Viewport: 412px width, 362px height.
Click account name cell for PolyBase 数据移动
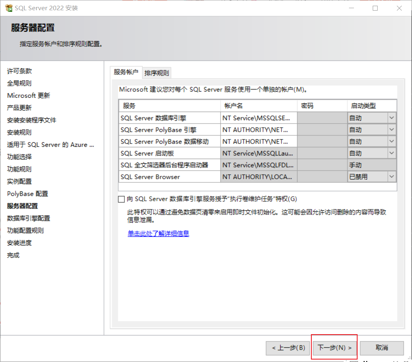259,142
